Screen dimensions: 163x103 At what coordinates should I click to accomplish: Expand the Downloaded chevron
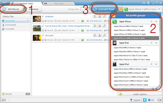(29, 25)
